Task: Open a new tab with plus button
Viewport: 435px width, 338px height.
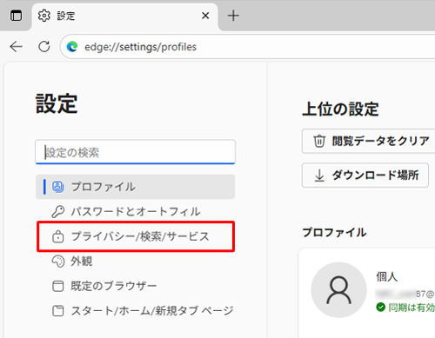Action: pyautogui.click(x=233, y=16)
